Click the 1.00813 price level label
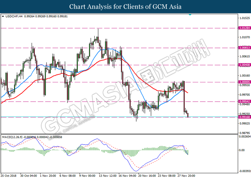This screenshot has height=179, width=251. click(x=245, y=48)
